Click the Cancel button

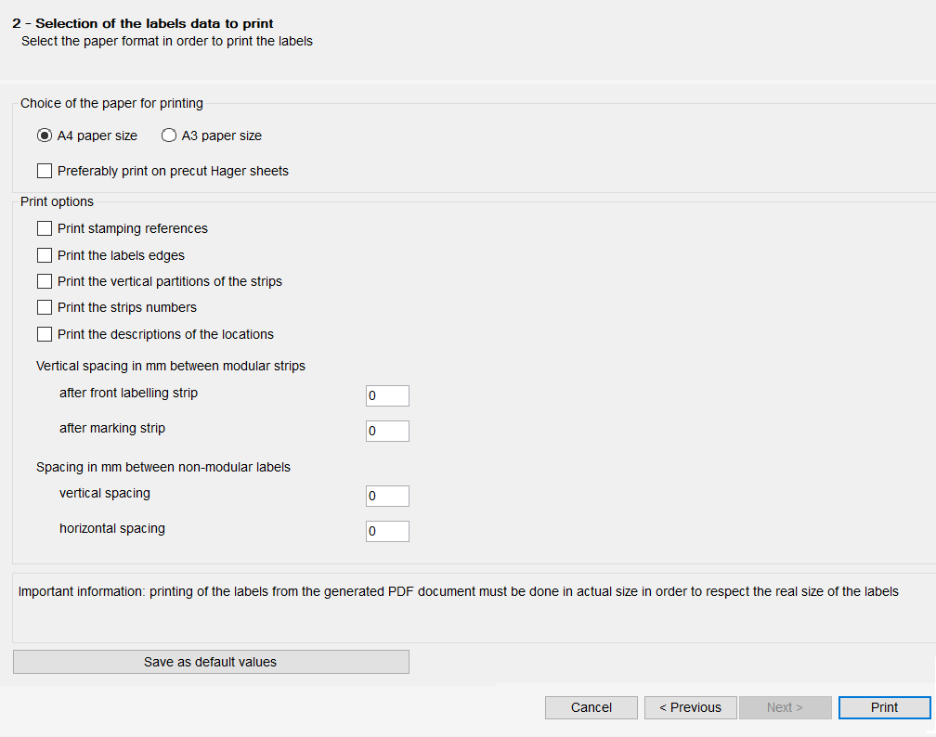(x=591, y=706)
